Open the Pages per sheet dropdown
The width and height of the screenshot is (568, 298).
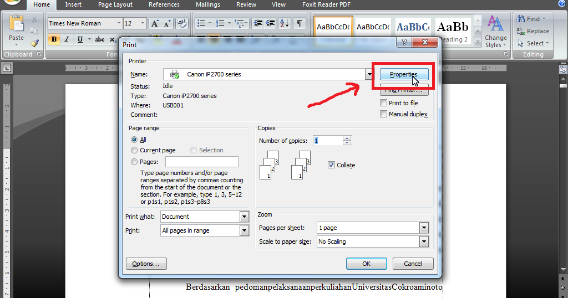424,228
